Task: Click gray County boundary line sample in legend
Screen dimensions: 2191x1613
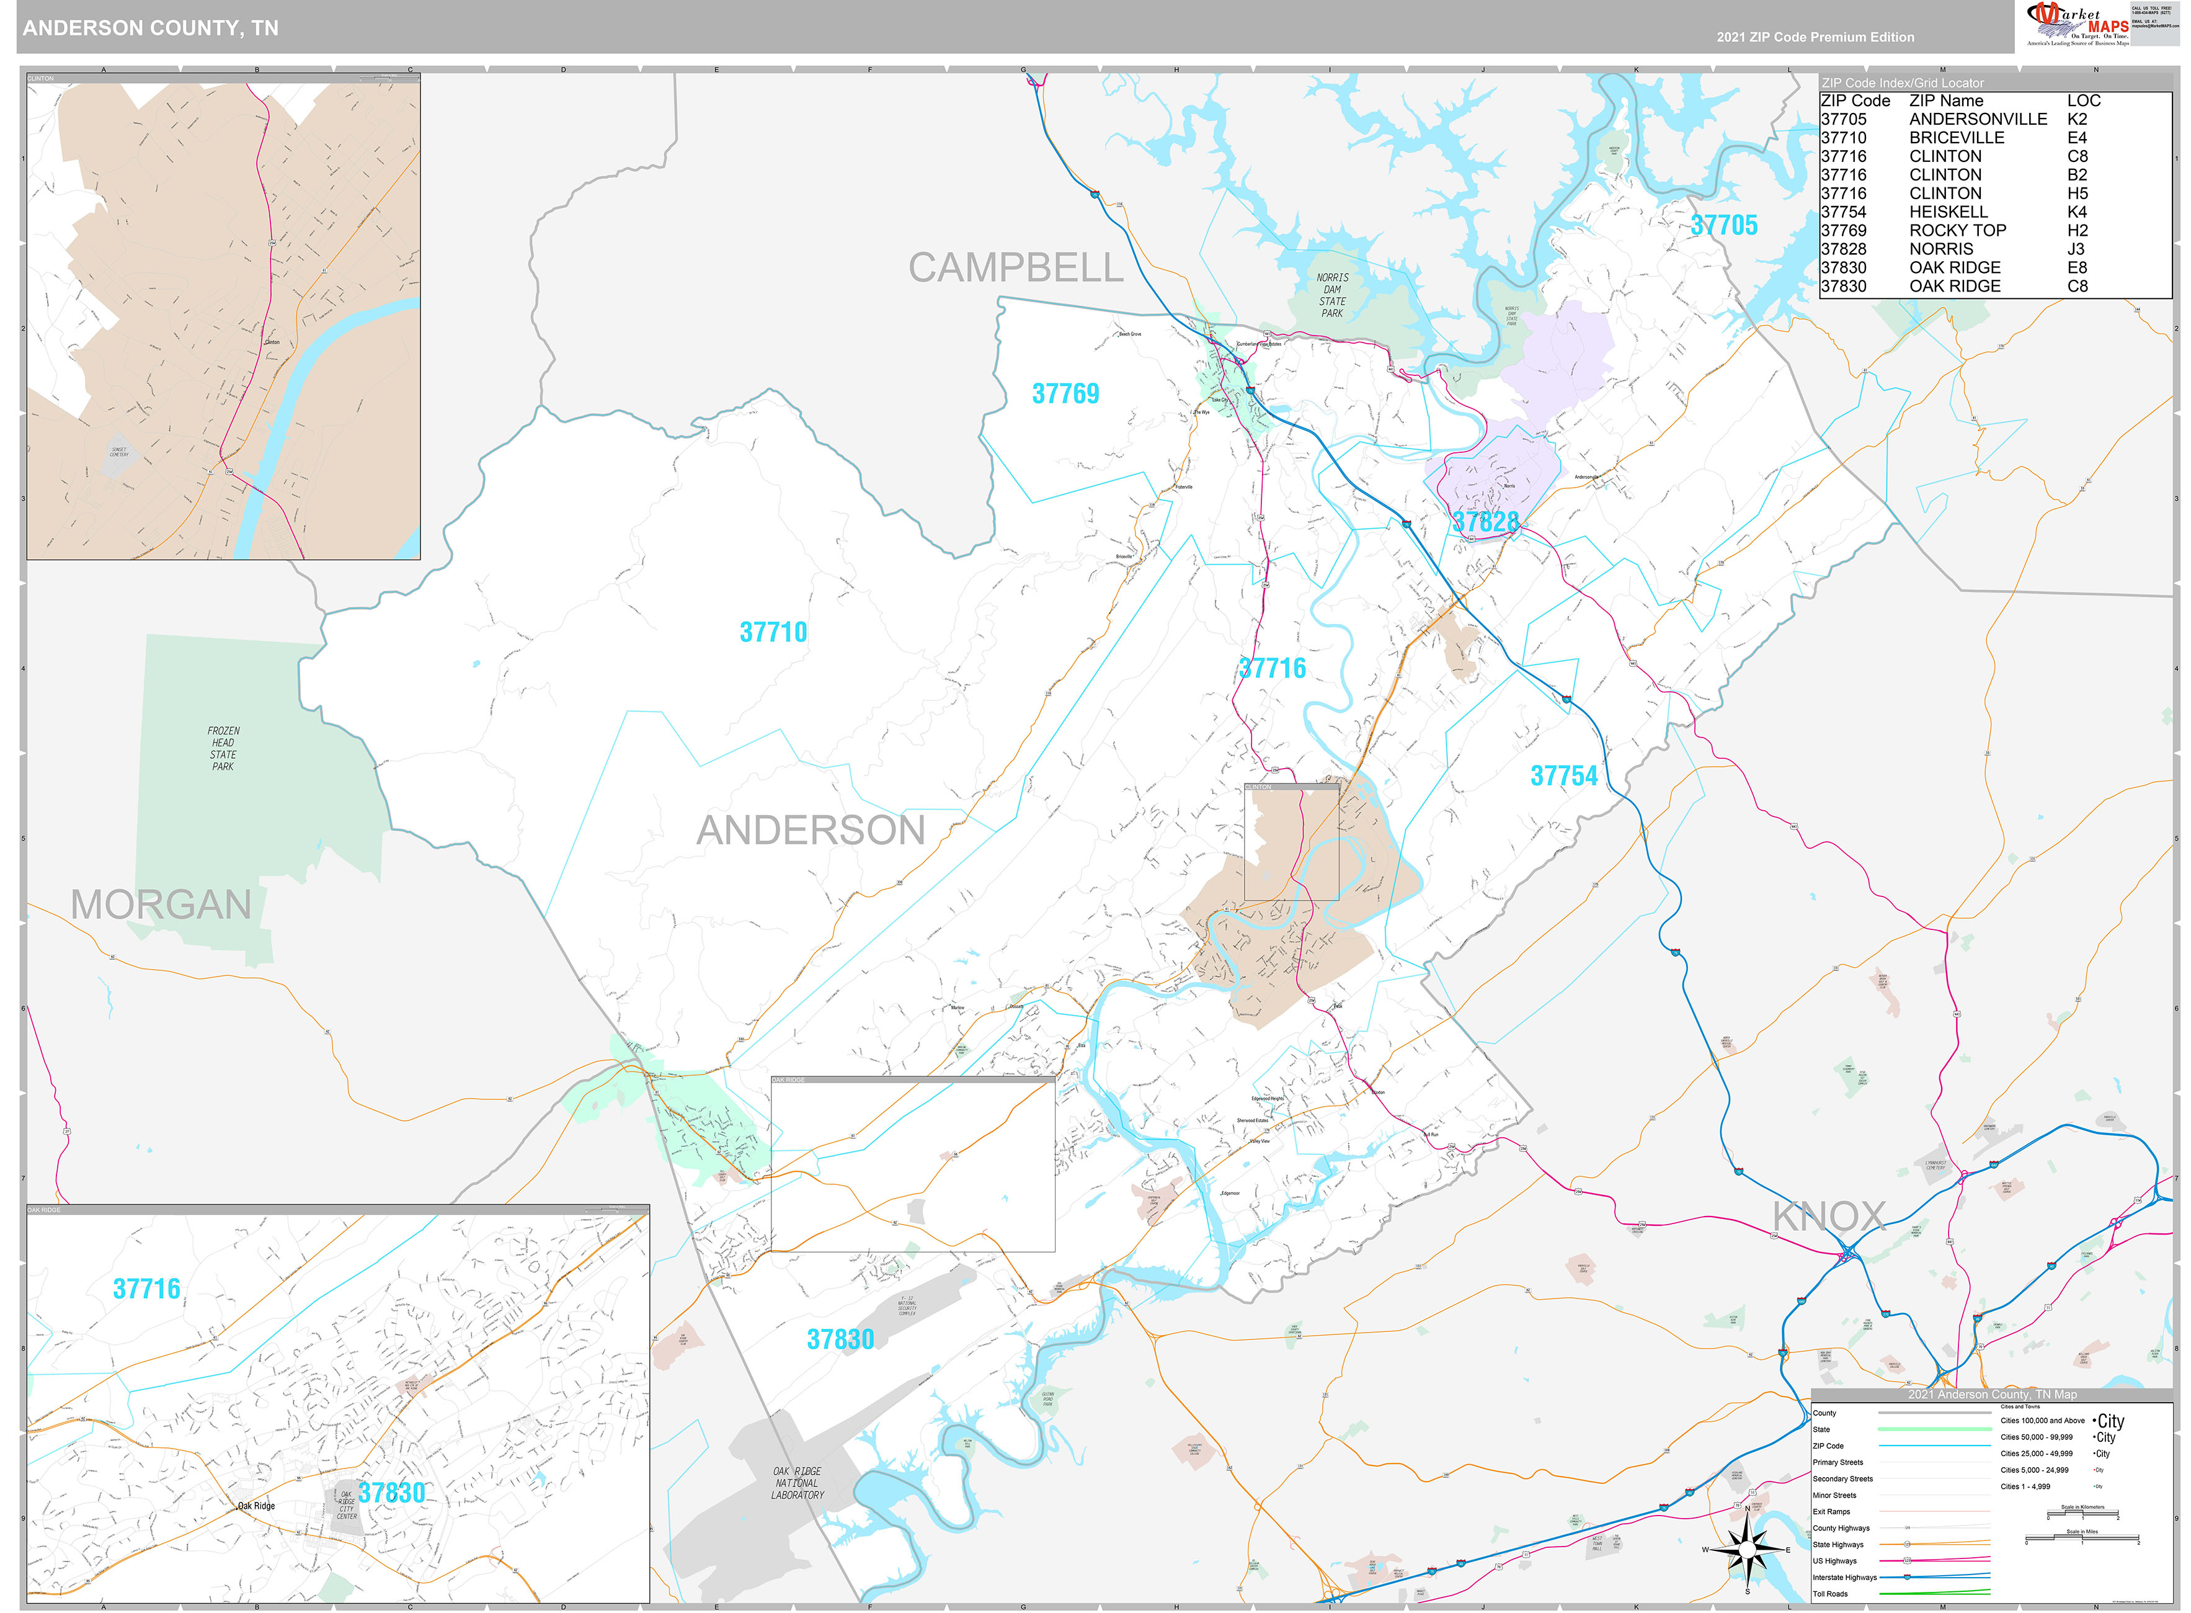Action: click(1935, 1413)
